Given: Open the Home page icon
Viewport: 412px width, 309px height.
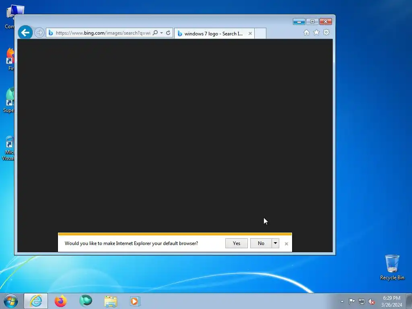Looking at the screenshot, I should click(x=306, y=32).
